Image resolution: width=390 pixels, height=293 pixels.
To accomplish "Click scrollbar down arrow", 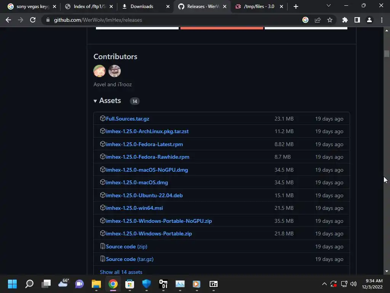I will click(387, 271).
